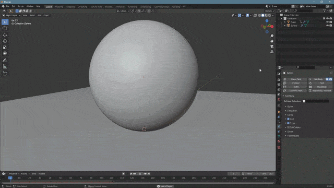Viewport: 334px width, 188px height.
Task: Select the Select Box tool
Action: coord(5,22)
